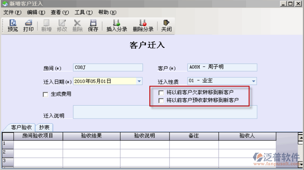This screenshot has width=304, height=170.
Task: Switch to the 抄表 tab
Action: click(44, 127)
